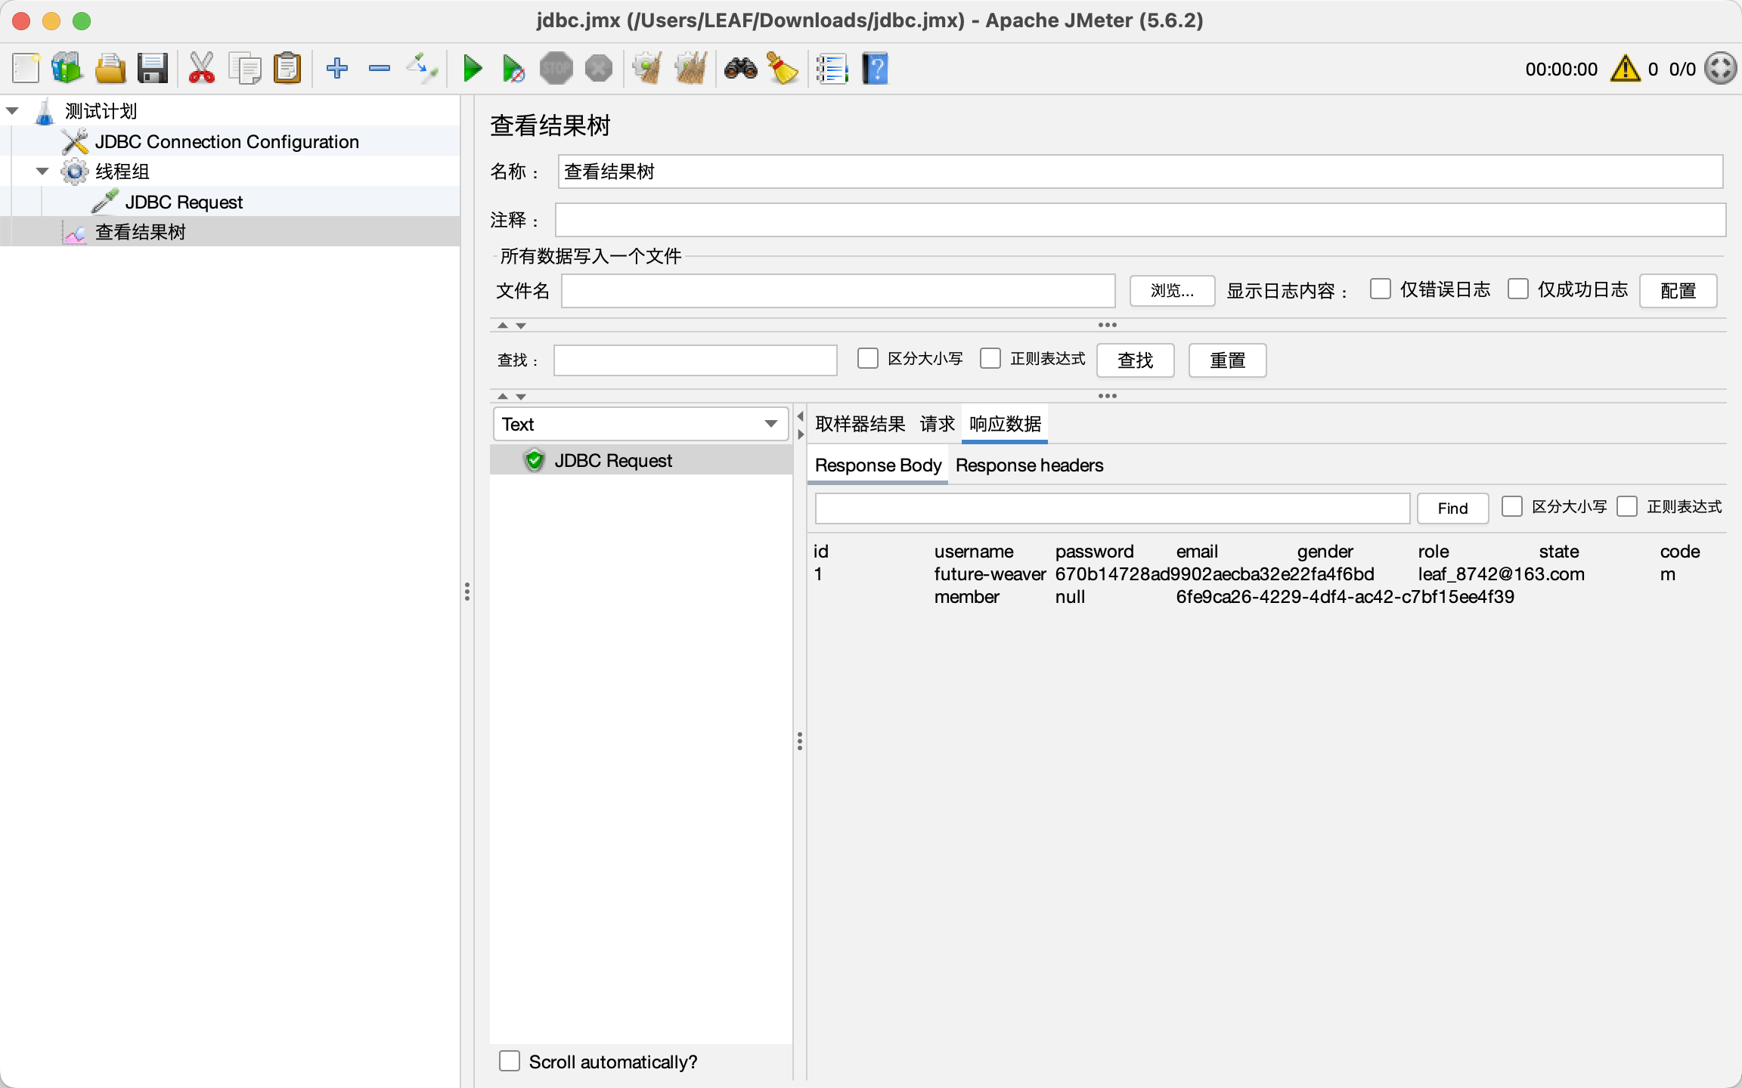The image size is (1742, 1088).
Task: Click collapse arrows above 查找 search row
Action: coord(511,325)
